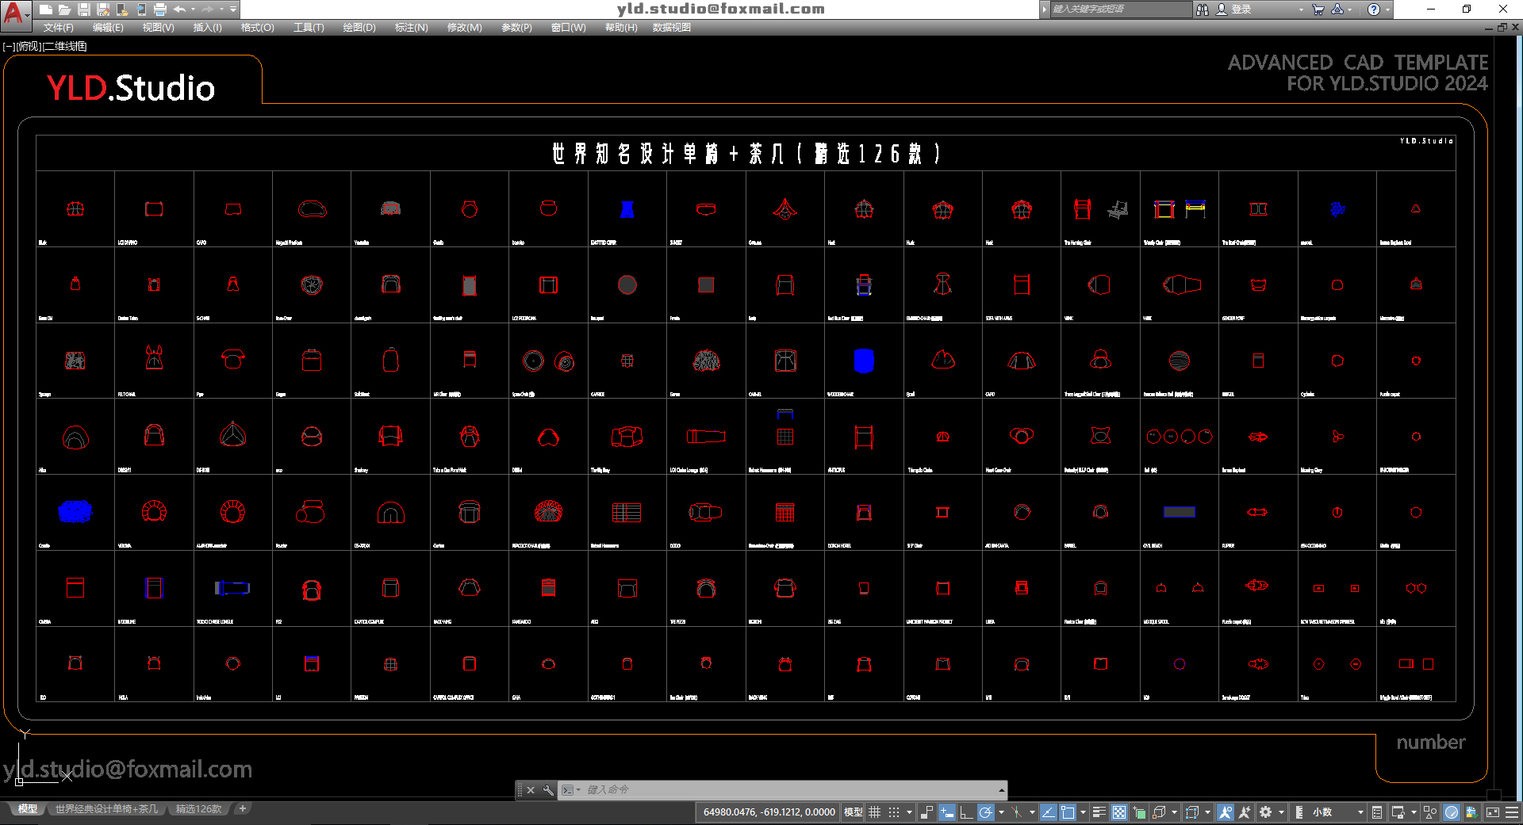Image resolution: width=1523 pixels, height=825 pixels.
Task: Toggle Transparency display in status bar
Action: [1118, 812]
